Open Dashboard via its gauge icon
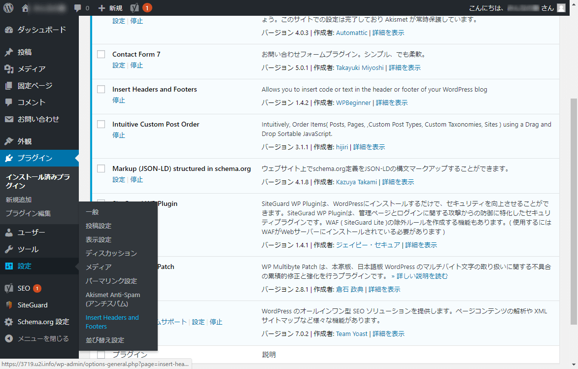578x369 pixels. point(9,30)
